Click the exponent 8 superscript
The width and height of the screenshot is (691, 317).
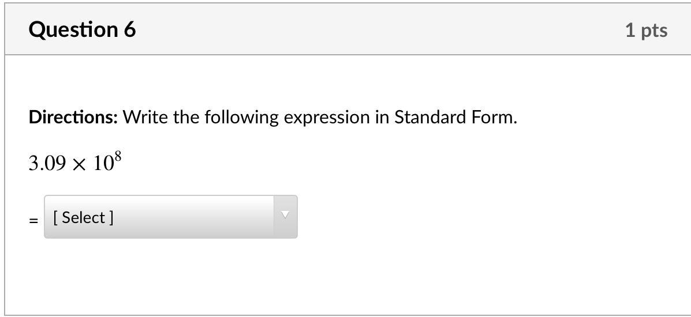(x=117, y=157)
